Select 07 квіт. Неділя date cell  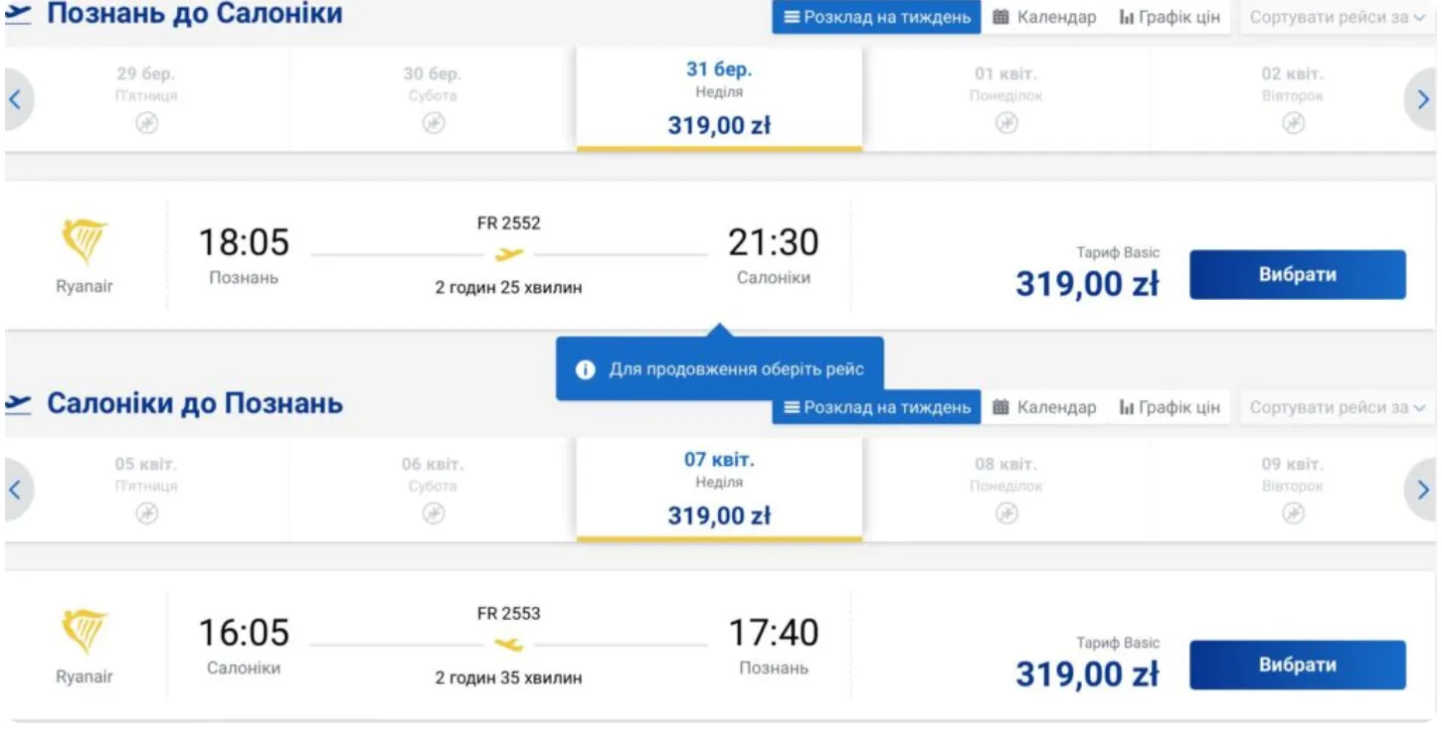click(719, 490)
